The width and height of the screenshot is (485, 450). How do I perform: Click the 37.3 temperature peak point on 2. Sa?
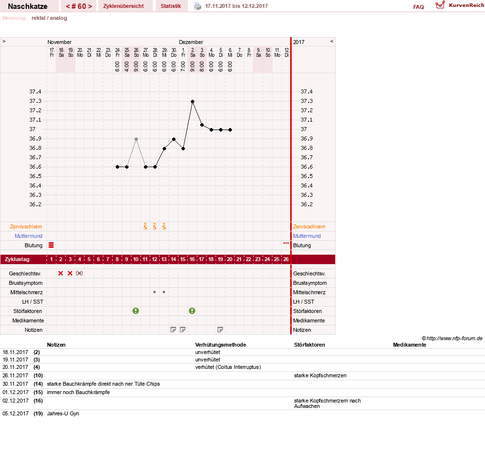click(x=192, y=101)
